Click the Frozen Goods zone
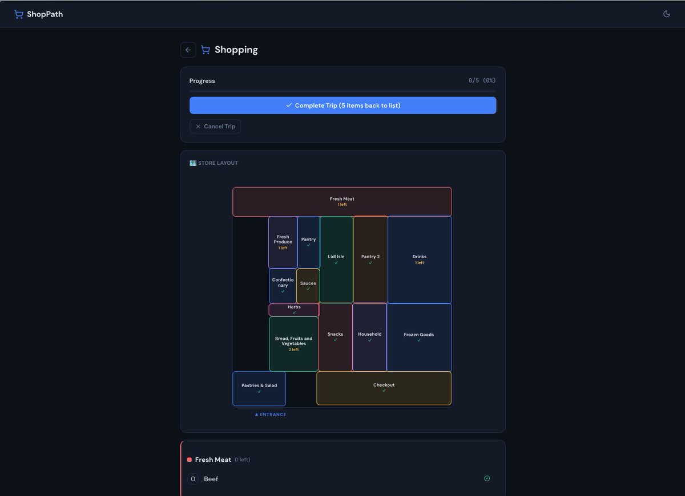 click(419, 337)
